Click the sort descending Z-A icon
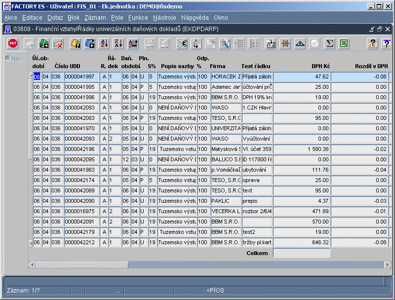Screen dimensions: 395x300 (118, 43)
